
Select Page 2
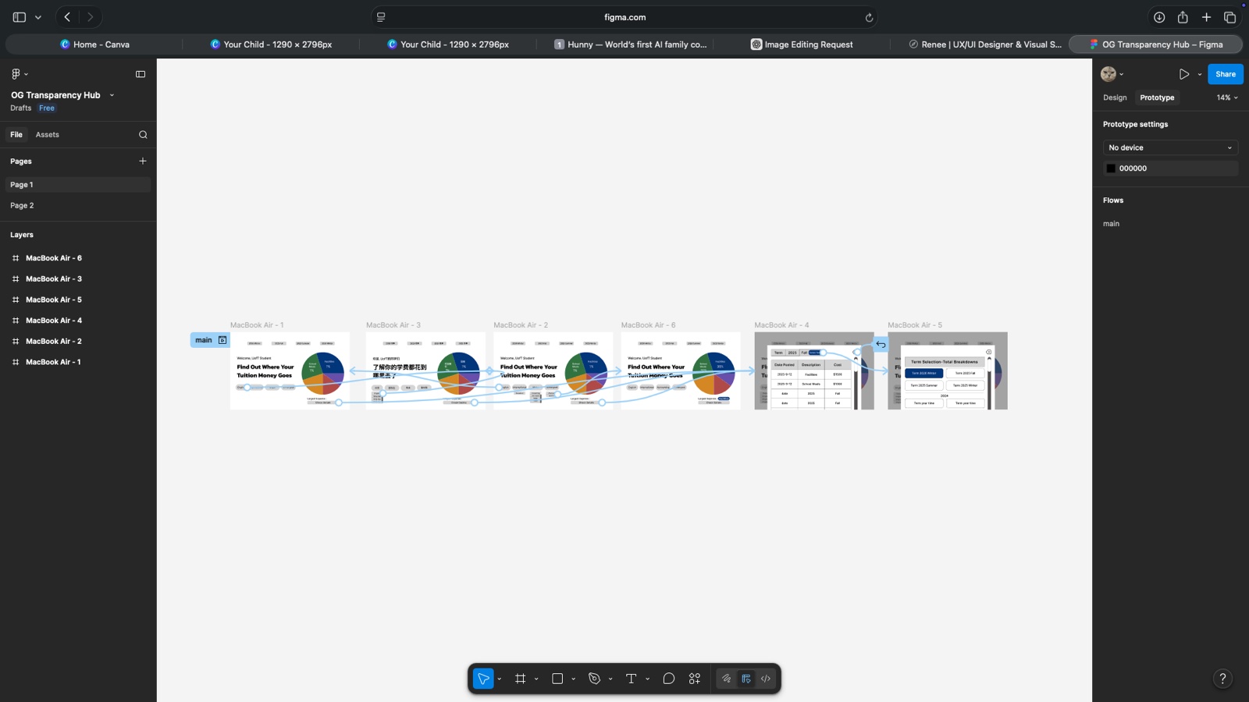pos(78,206)
